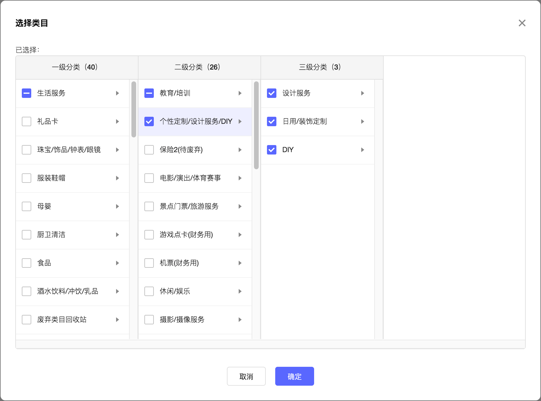Check the 废弃类目回收站 checkbox
541x401 pixels.
click(x=27, y=320)
